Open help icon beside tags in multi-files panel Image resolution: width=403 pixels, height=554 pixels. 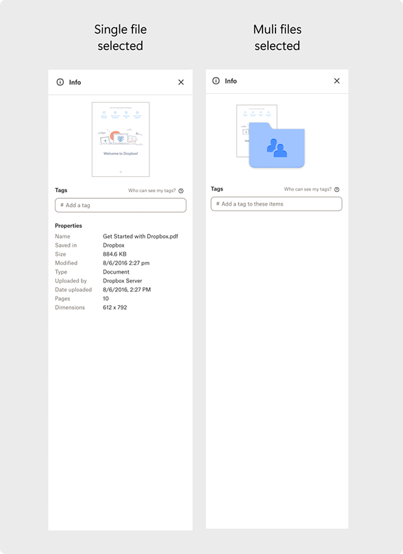click(337, 189)
